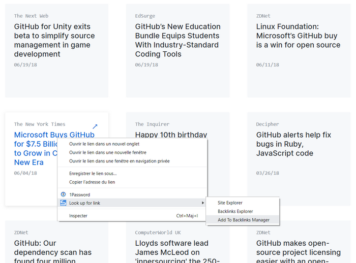
Task: Click The New York Times source label
Action: 40,124
